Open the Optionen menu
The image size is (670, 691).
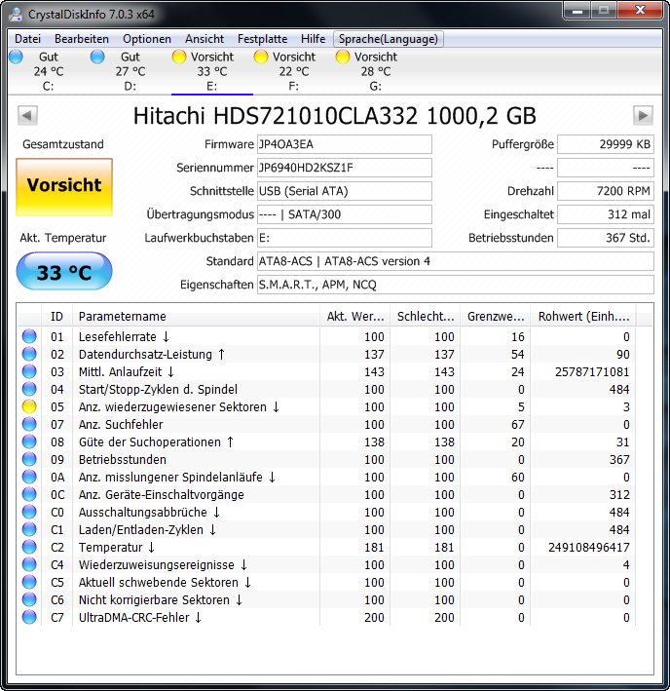pos(147,39)
